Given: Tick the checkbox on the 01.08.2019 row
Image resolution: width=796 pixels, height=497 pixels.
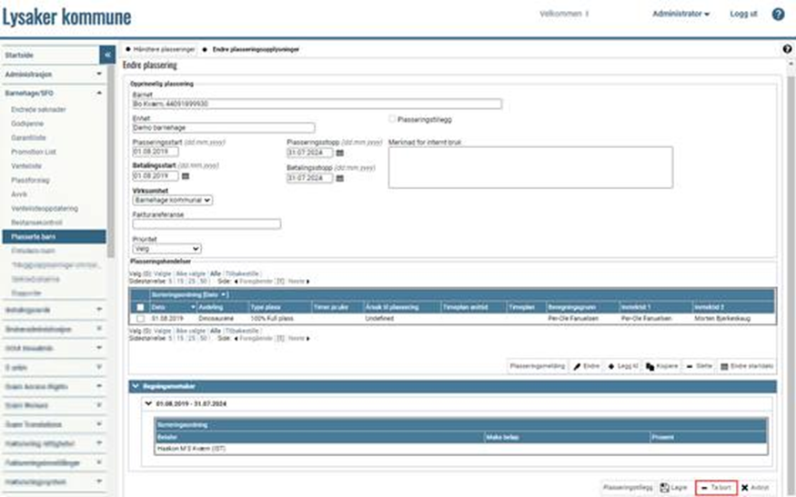Looking at the screenshot, I should coord(140,319).
